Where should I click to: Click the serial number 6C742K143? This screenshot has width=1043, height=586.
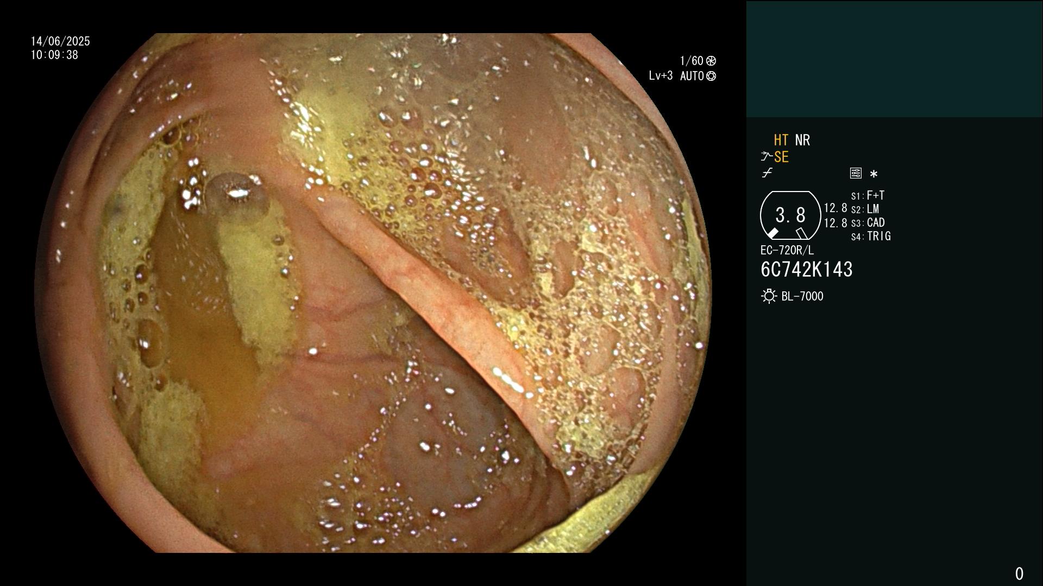coord(807,269)
